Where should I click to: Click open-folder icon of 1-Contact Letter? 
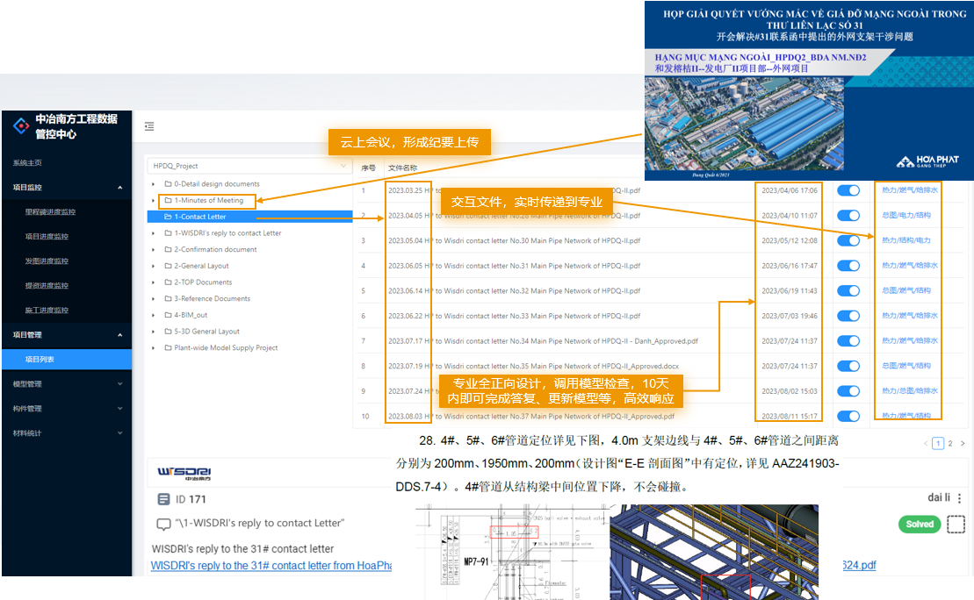168,217
